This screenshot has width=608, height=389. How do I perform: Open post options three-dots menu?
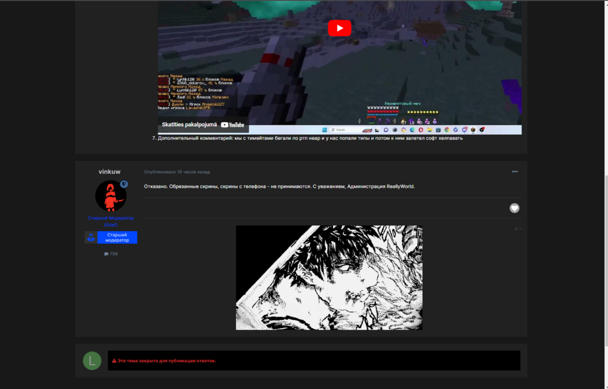(x=514, y=171)
